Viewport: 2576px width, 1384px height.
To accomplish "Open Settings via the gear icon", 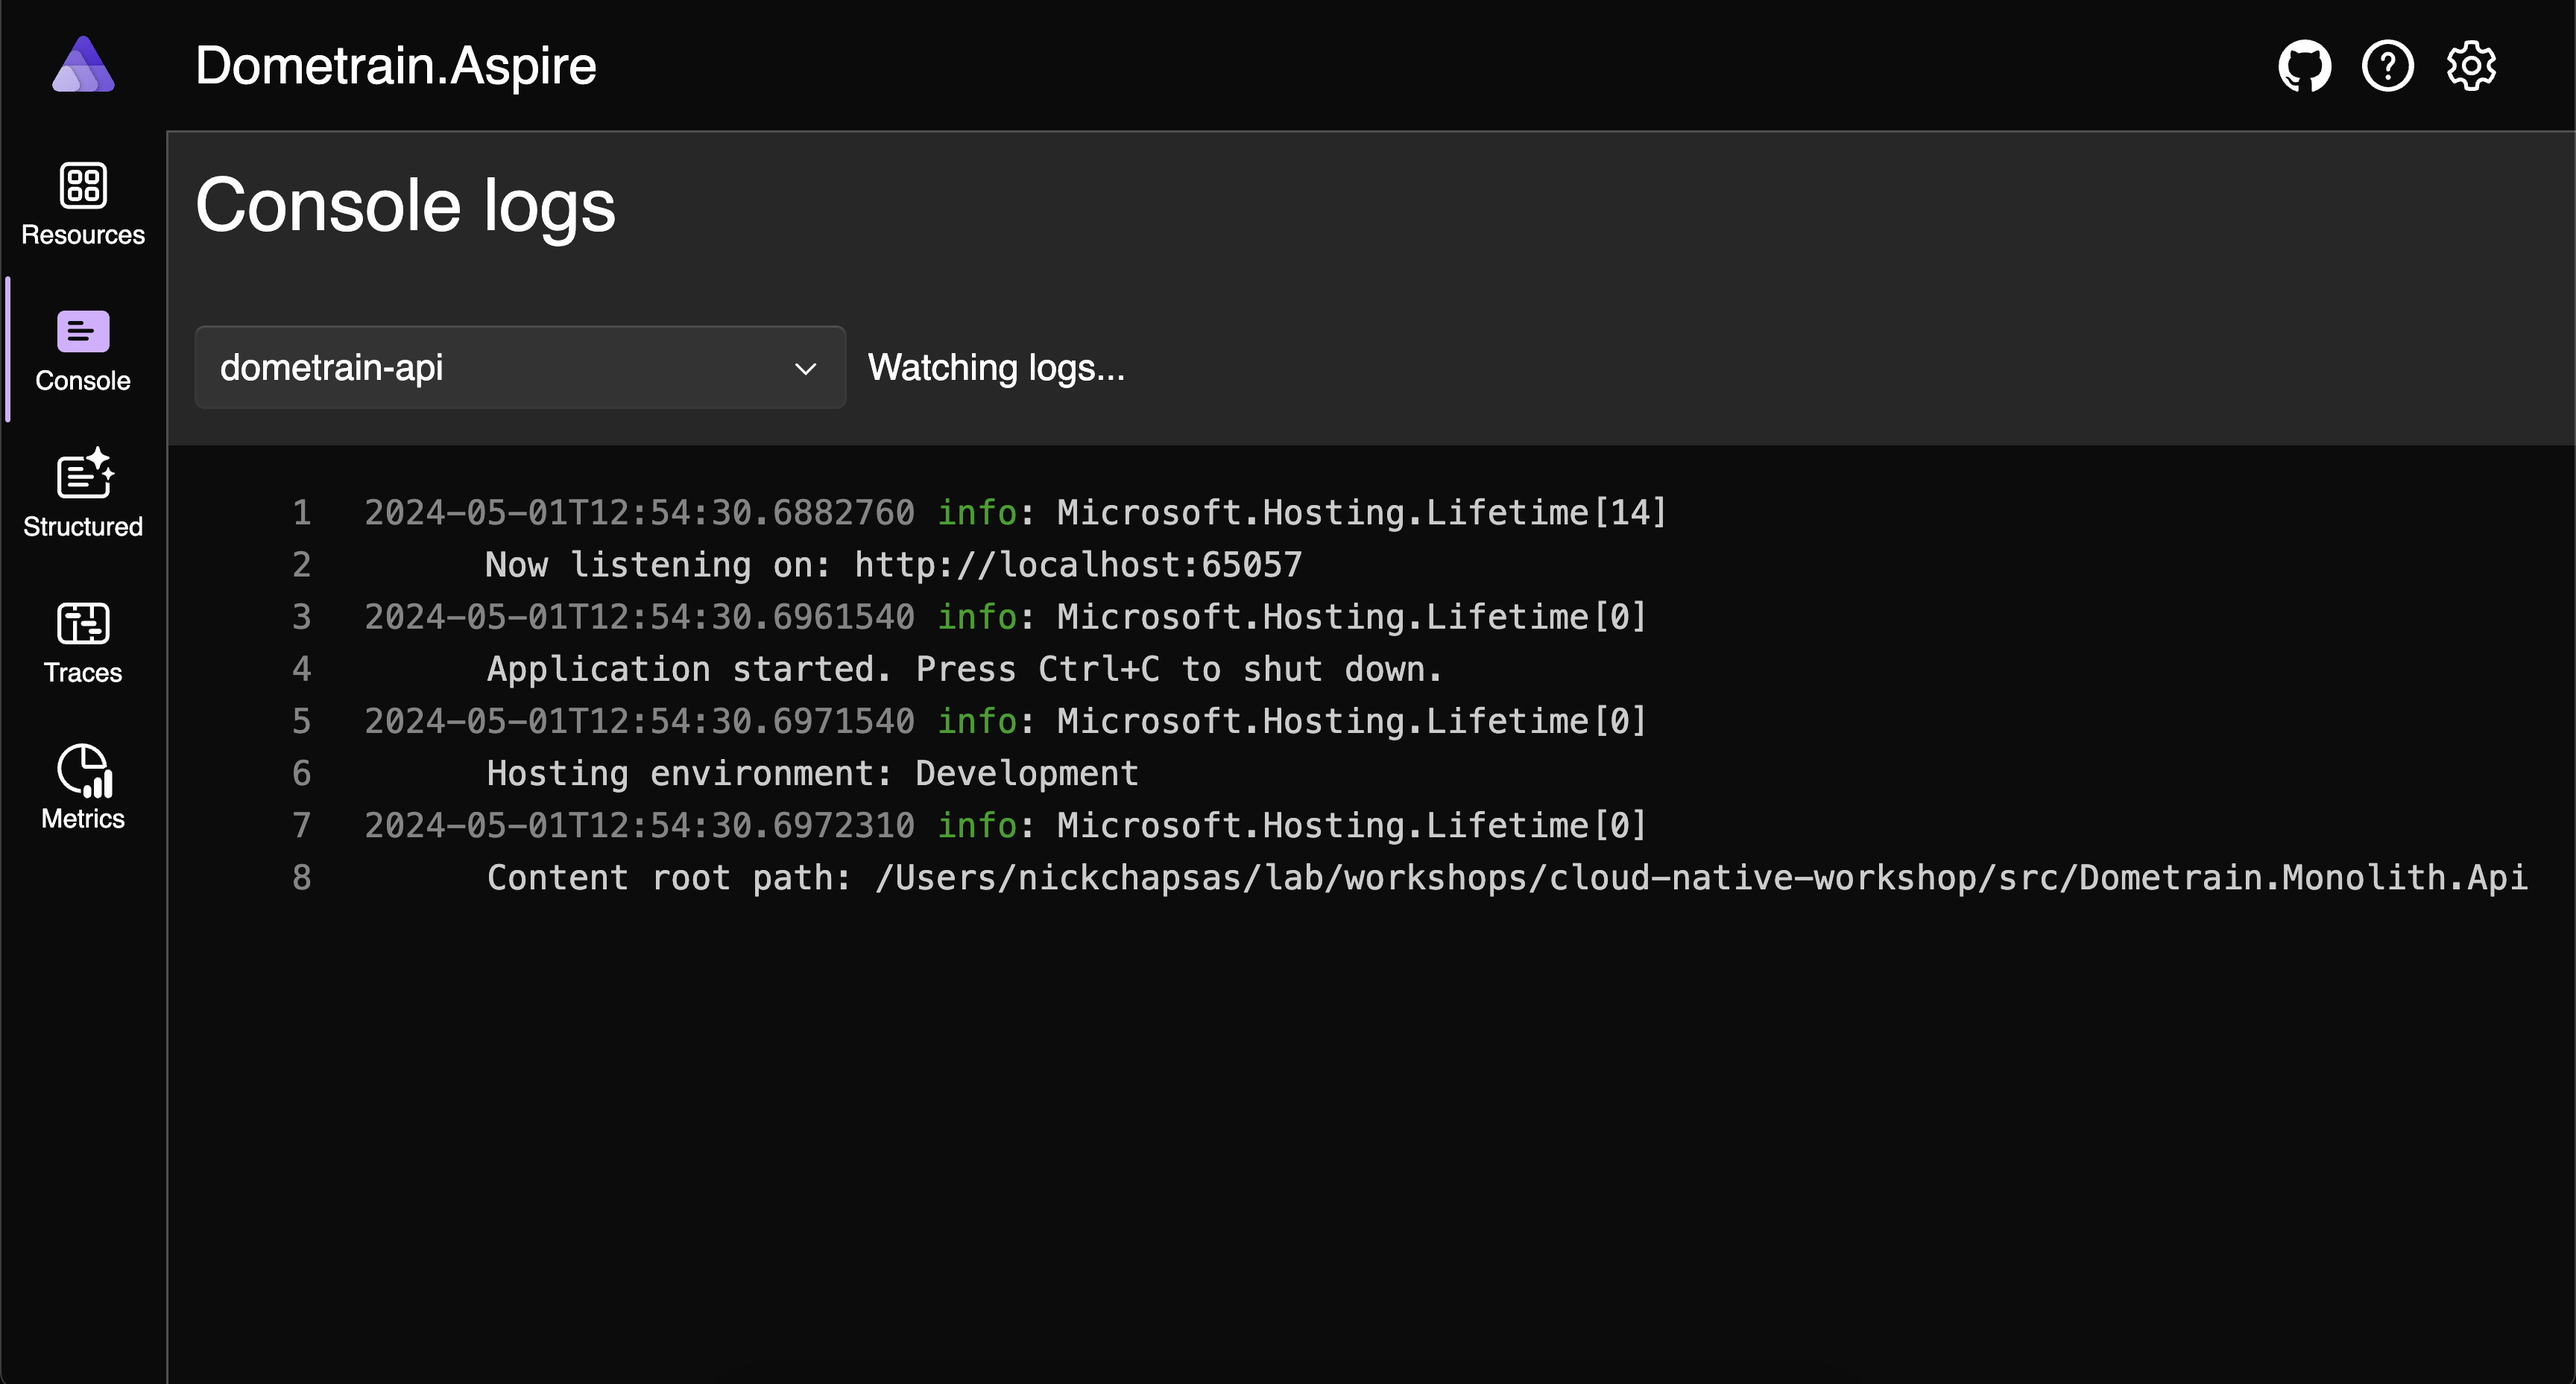I will [2471, 67].
